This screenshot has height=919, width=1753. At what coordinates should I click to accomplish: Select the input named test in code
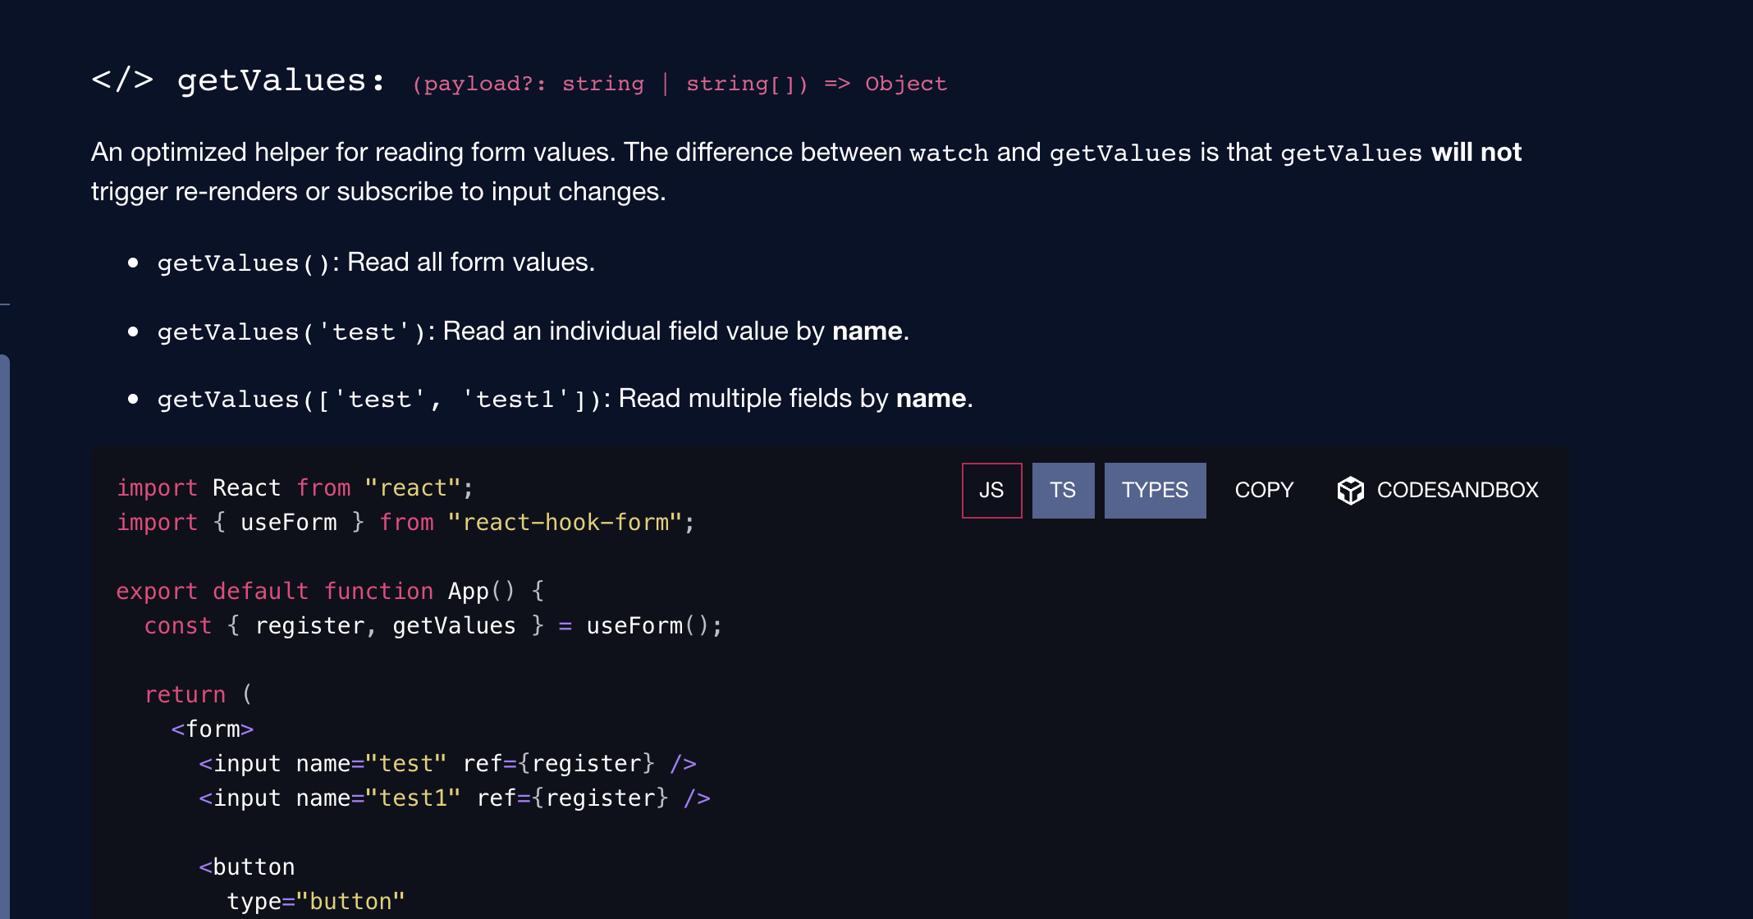tap(447, 762)
